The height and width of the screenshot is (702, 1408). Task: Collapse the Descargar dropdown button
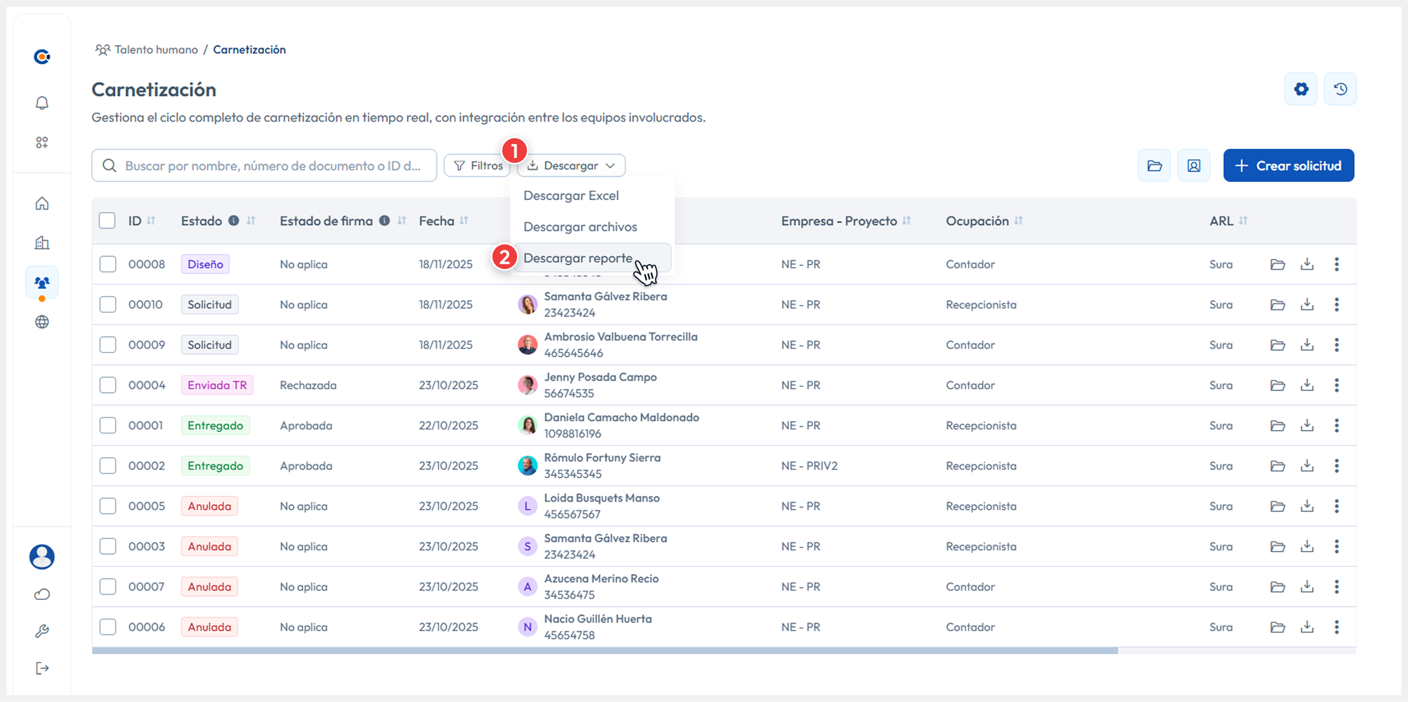pos(571,166)
